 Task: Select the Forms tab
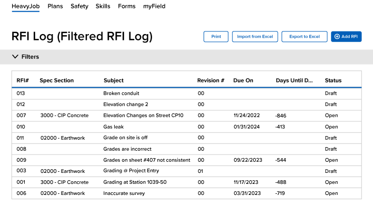pyautogui.click(x=127, y=6)
